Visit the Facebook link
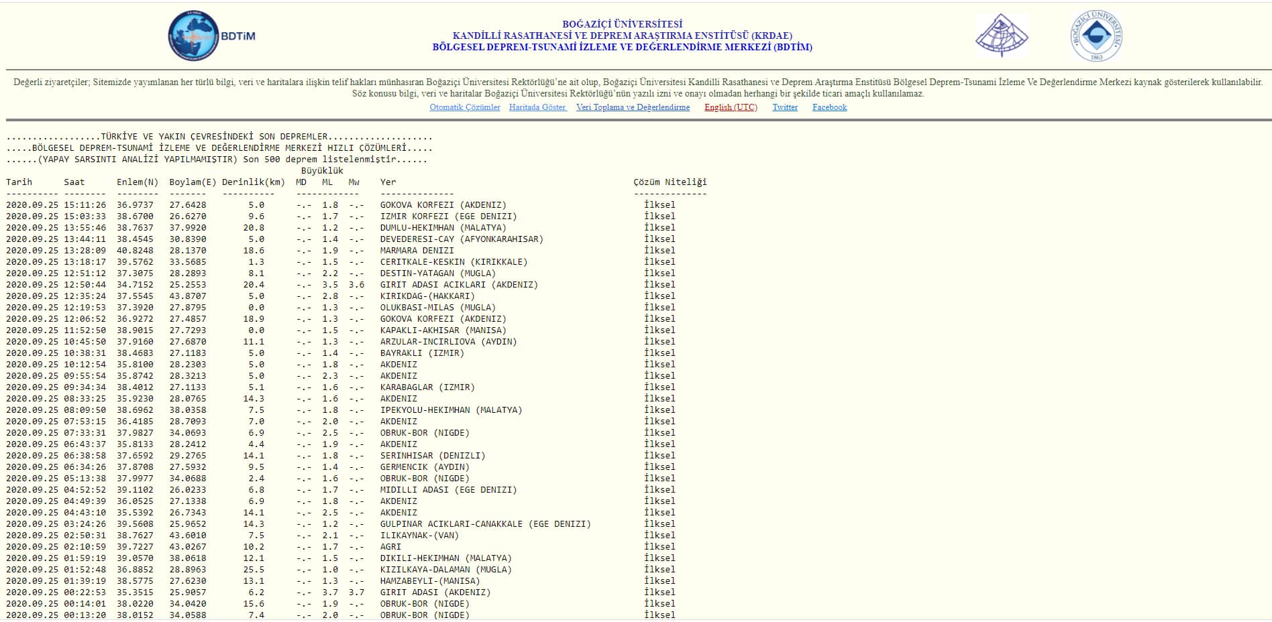 click(829, 107)
